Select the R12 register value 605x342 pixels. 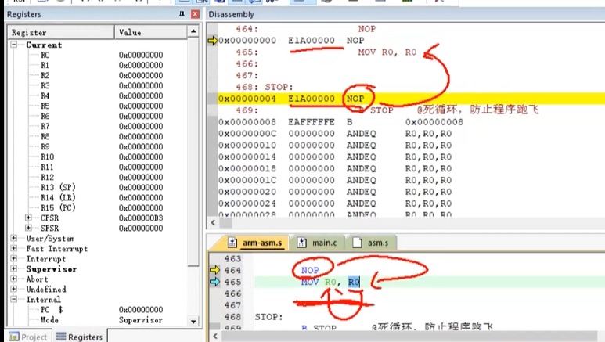coord(141,177)
